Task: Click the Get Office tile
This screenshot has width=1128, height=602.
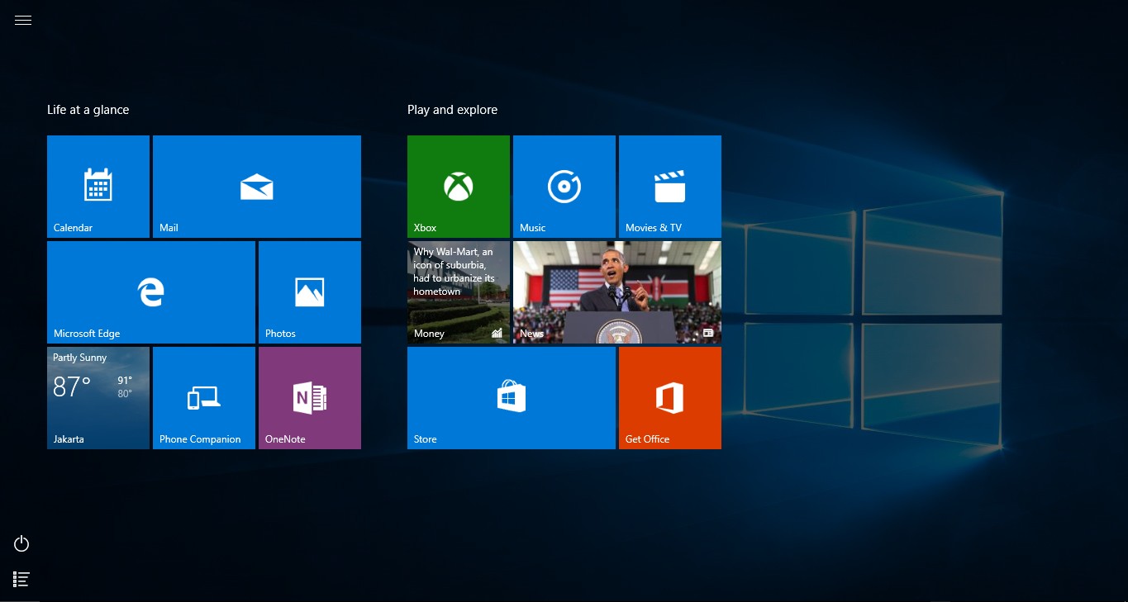Action: [x=669, y=397]
